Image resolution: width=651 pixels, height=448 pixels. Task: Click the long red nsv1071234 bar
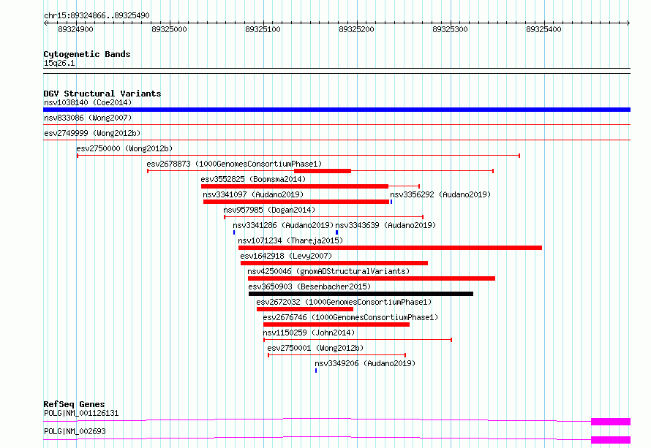[391, 248]
